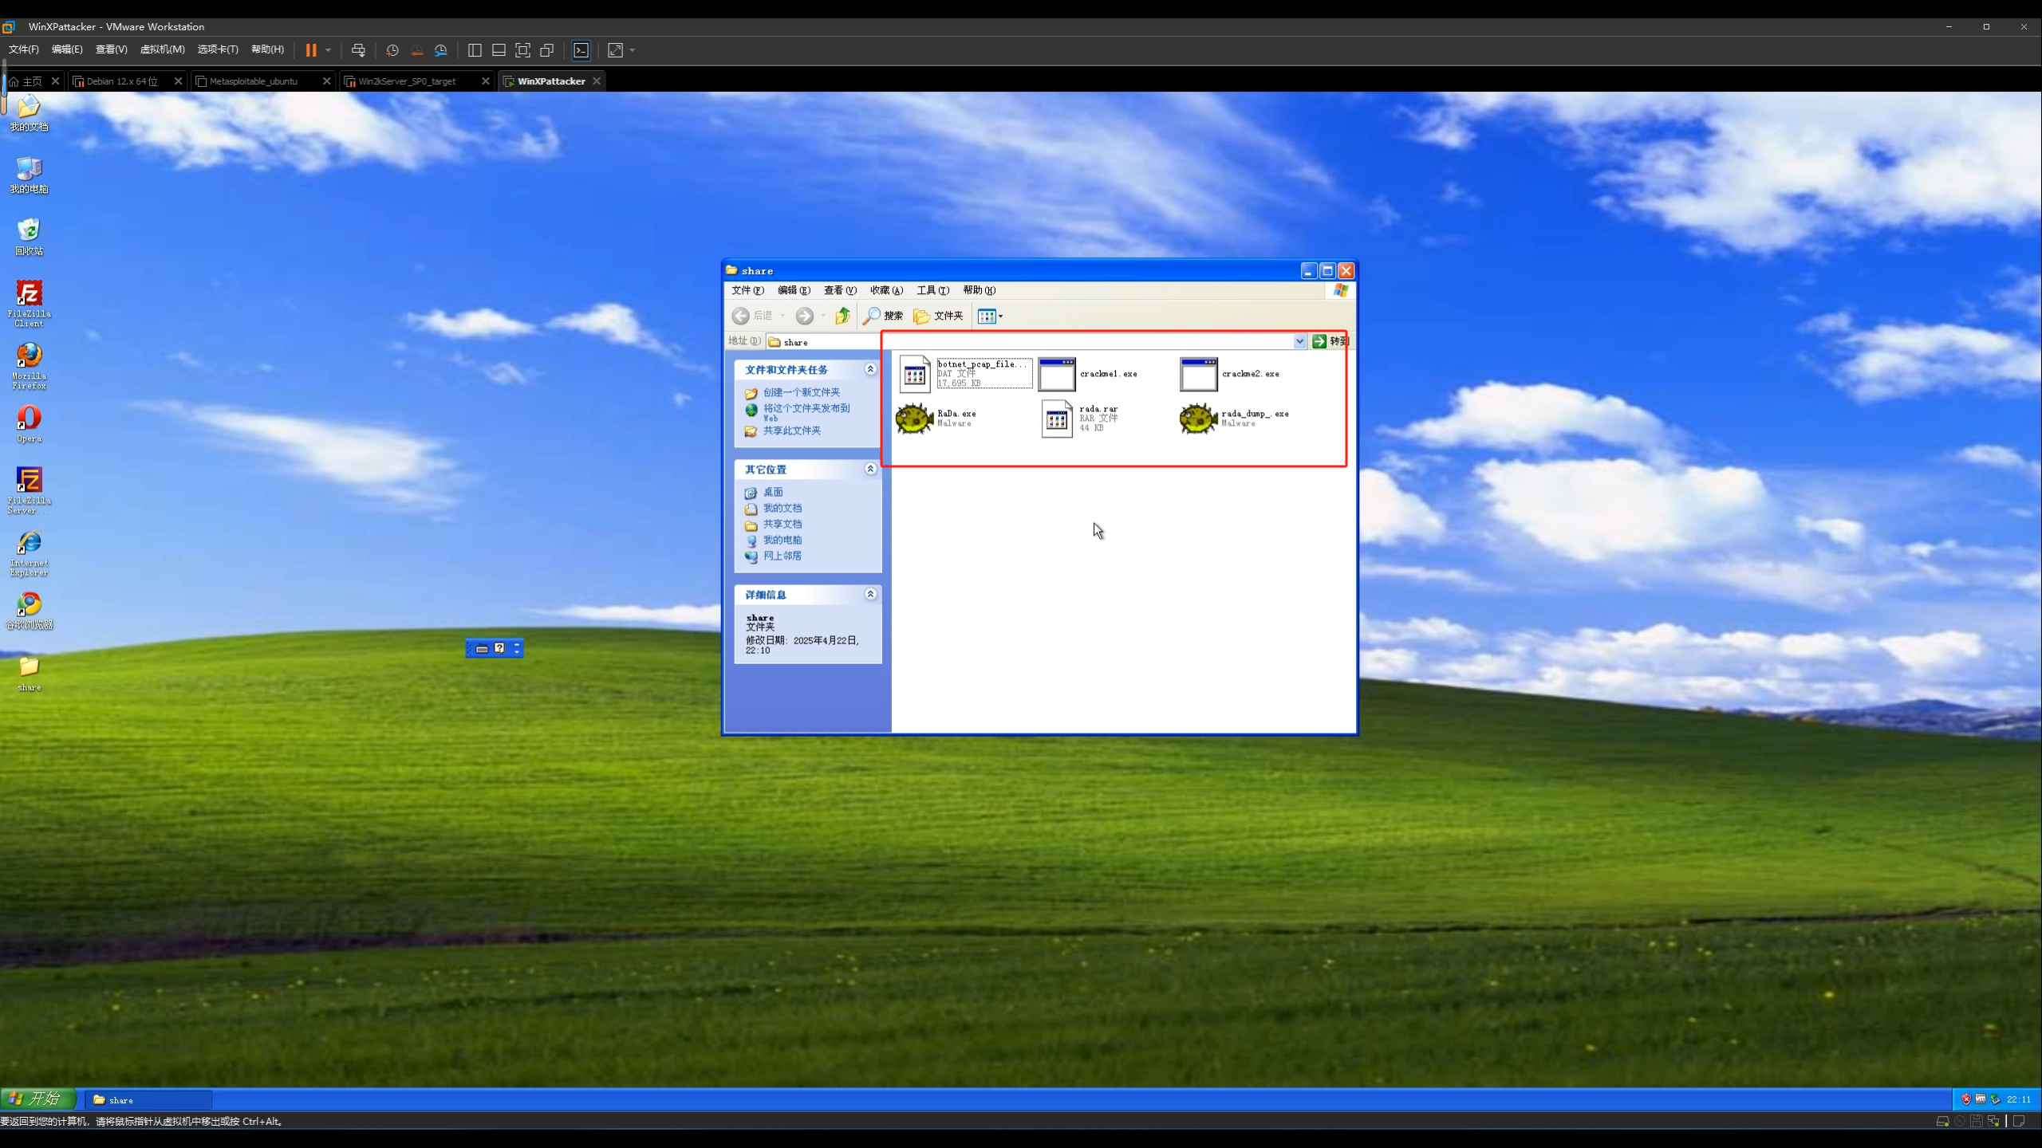Collapse the File and Folder Tasks panel
The width and height of the screenshot is (2042, 1148).
point(870,369)
